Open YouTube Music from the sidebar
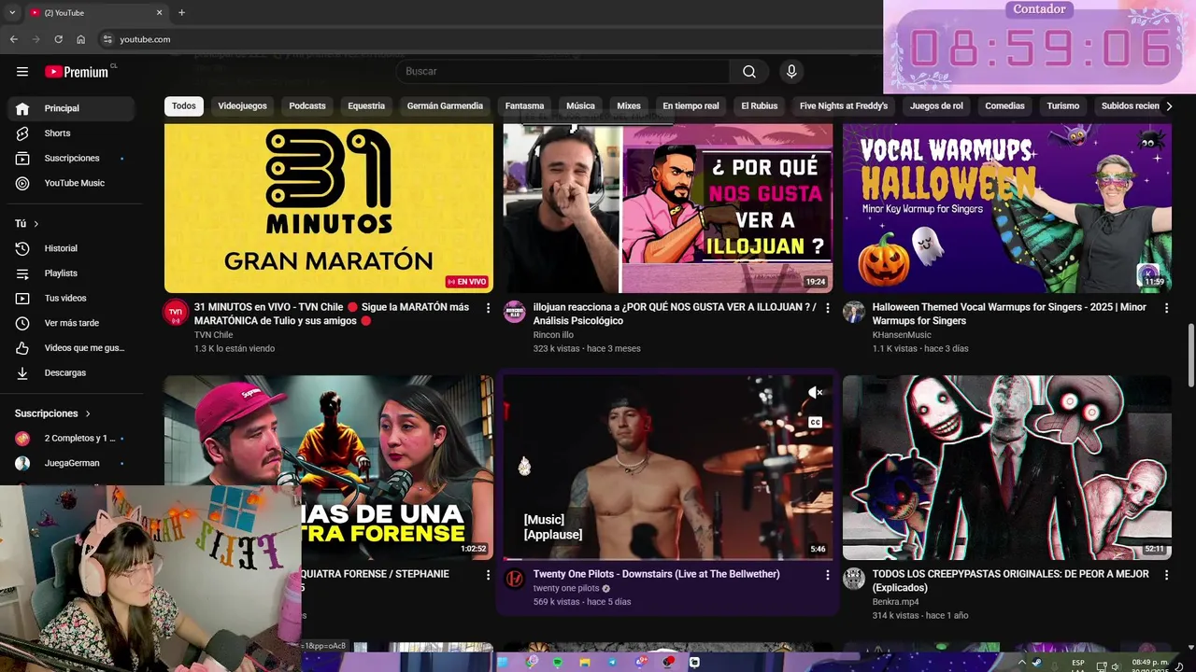The height and width of the screenshot is (672, 1196). click(72, 183)
